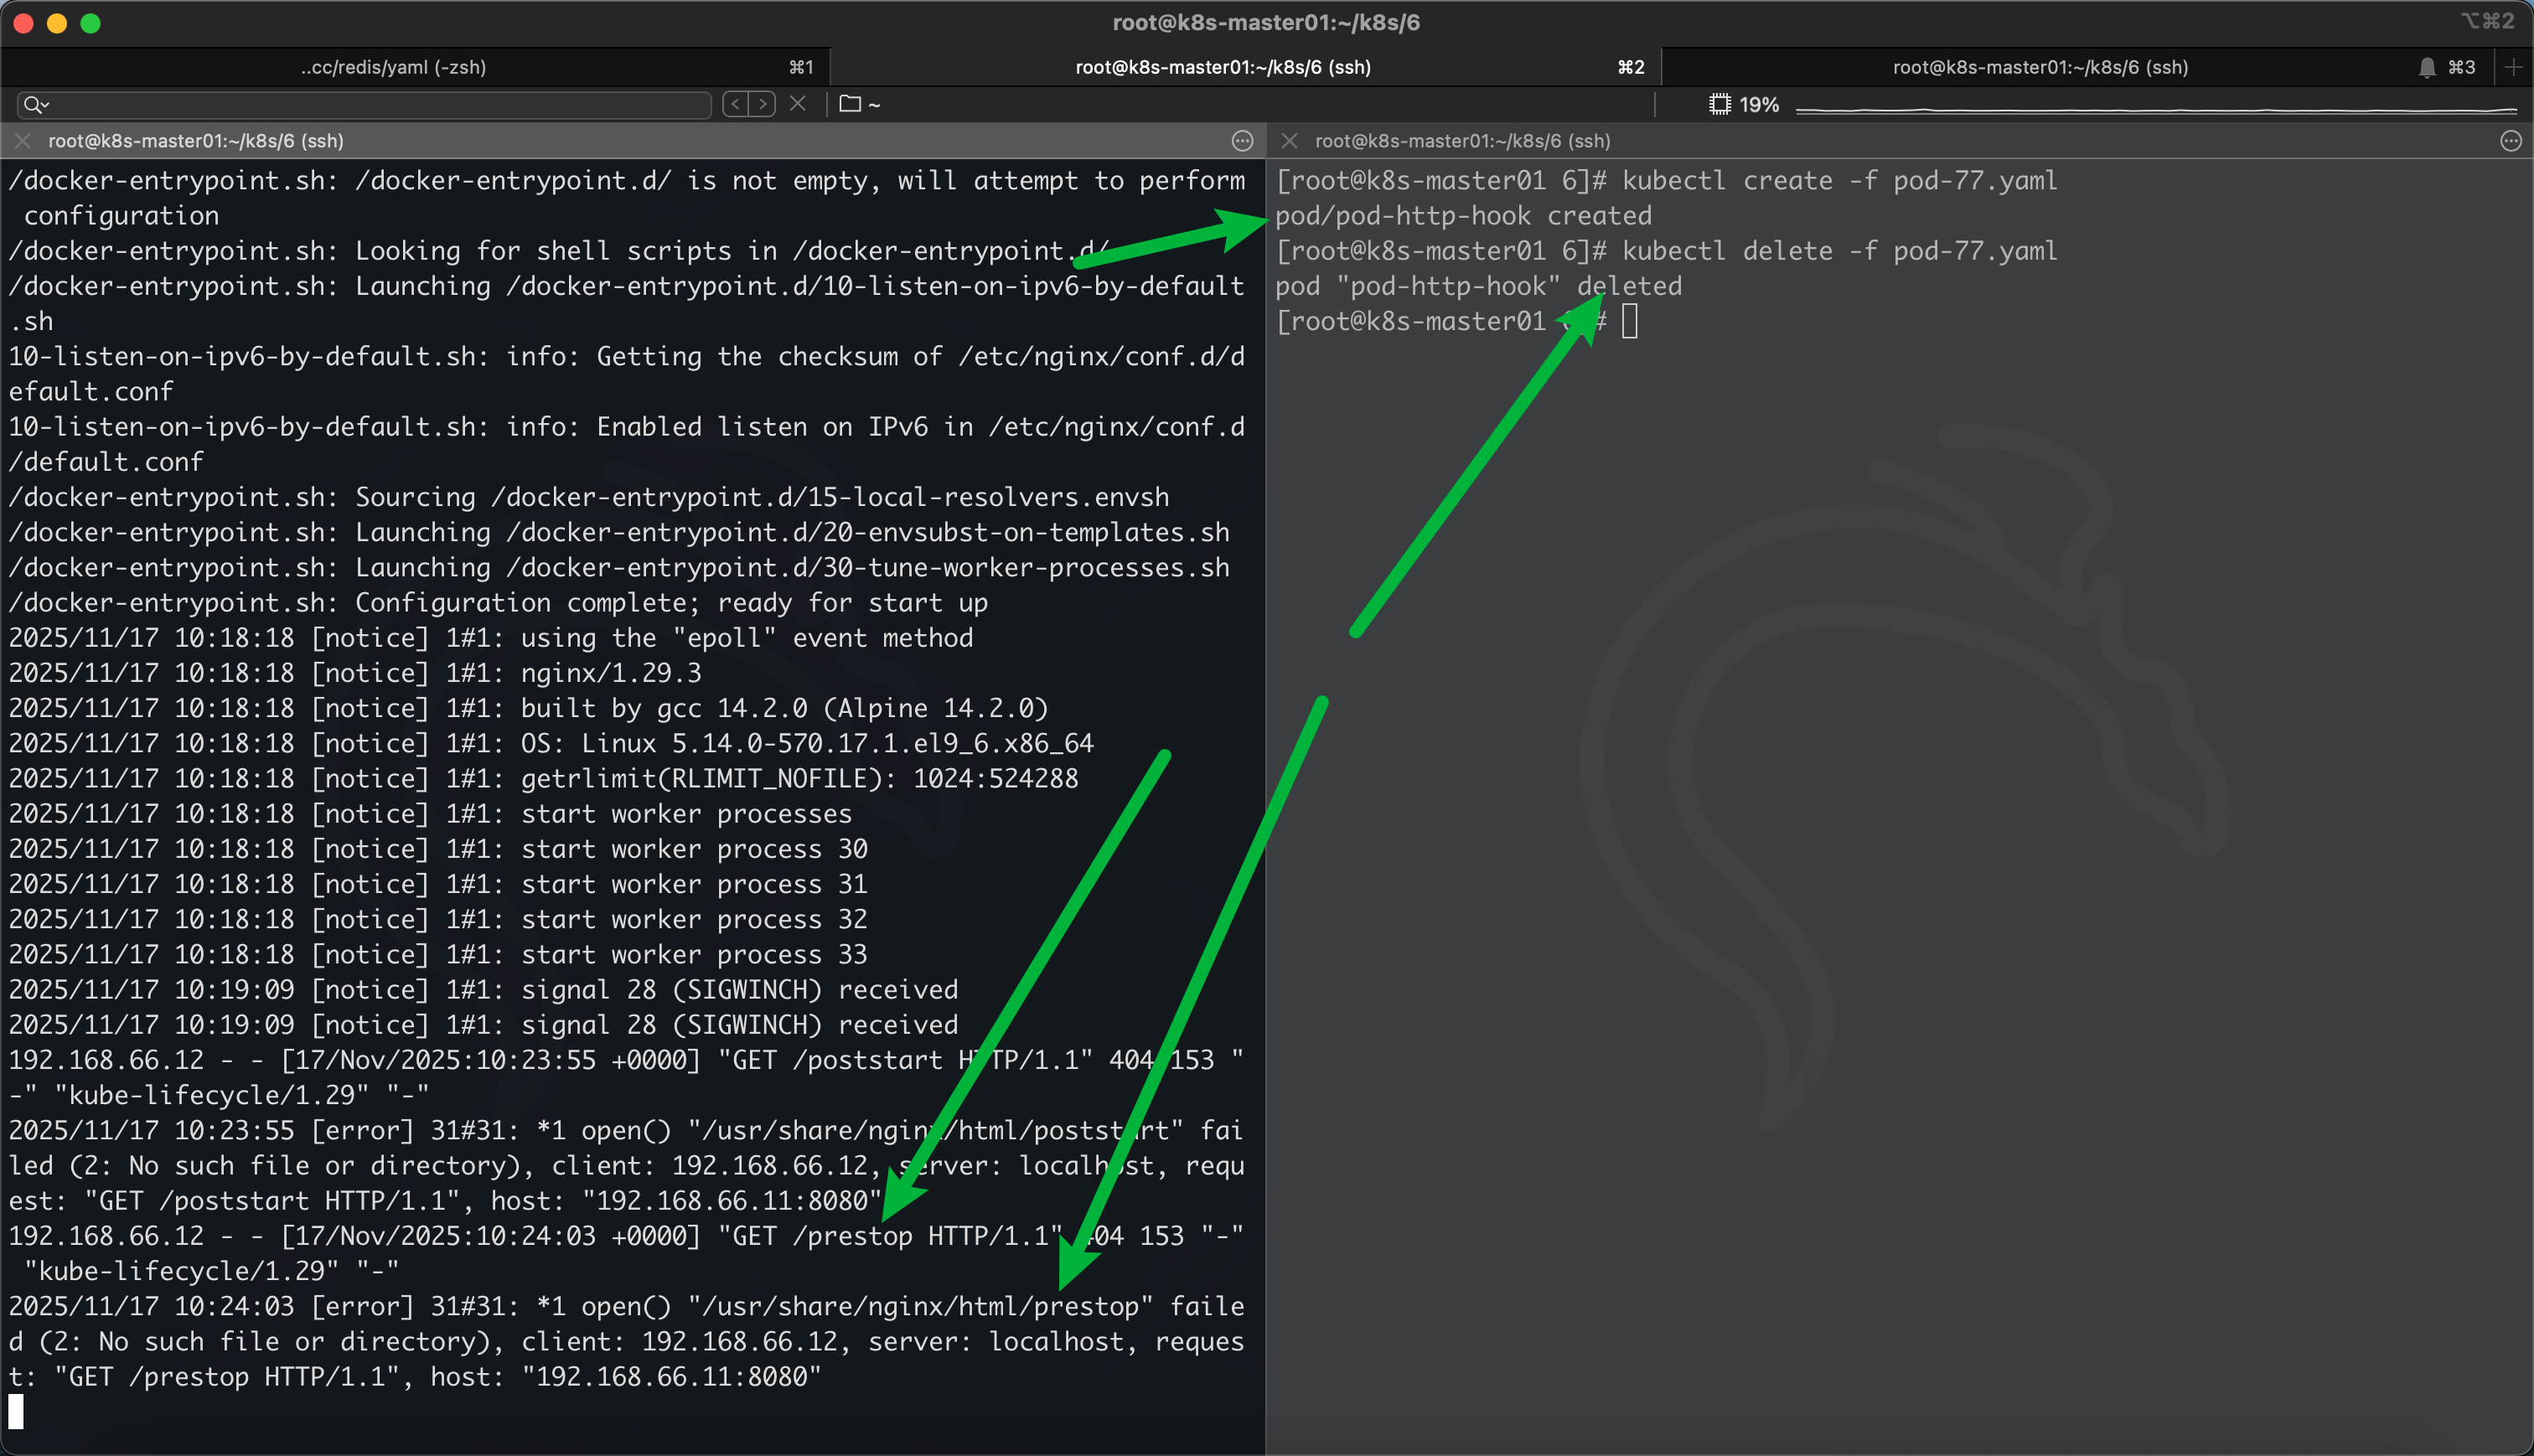Close the right split pane
Screen dimensions: 2534x1456
(x=1289, y=141)
